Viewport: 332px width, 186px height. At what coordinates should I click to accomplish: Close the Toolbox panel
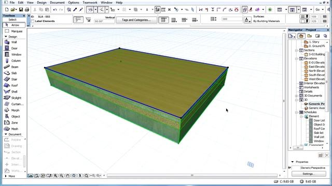24,16
